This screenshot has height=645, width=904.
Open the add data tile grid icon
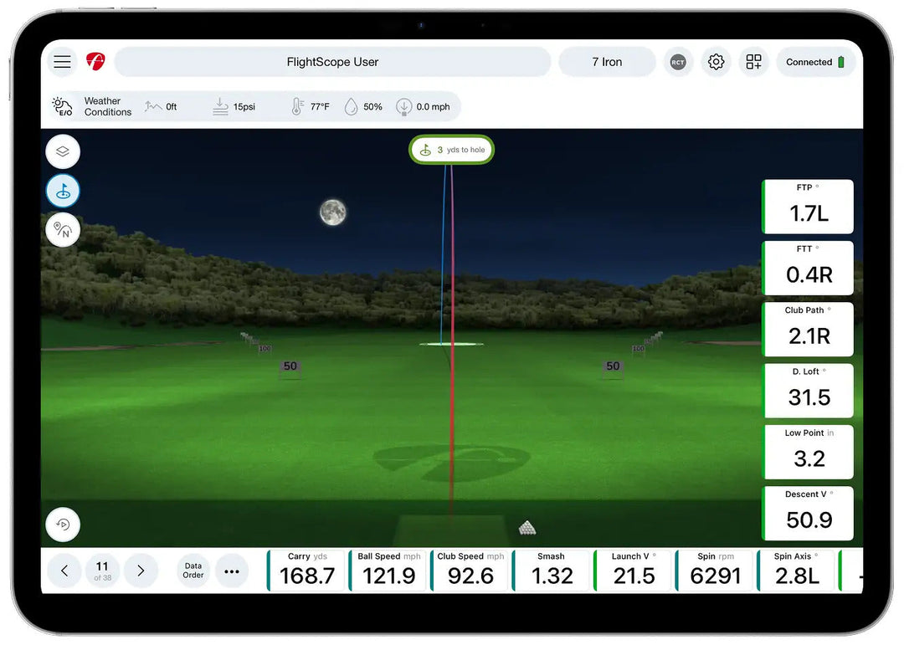click(x=753, y=62)
